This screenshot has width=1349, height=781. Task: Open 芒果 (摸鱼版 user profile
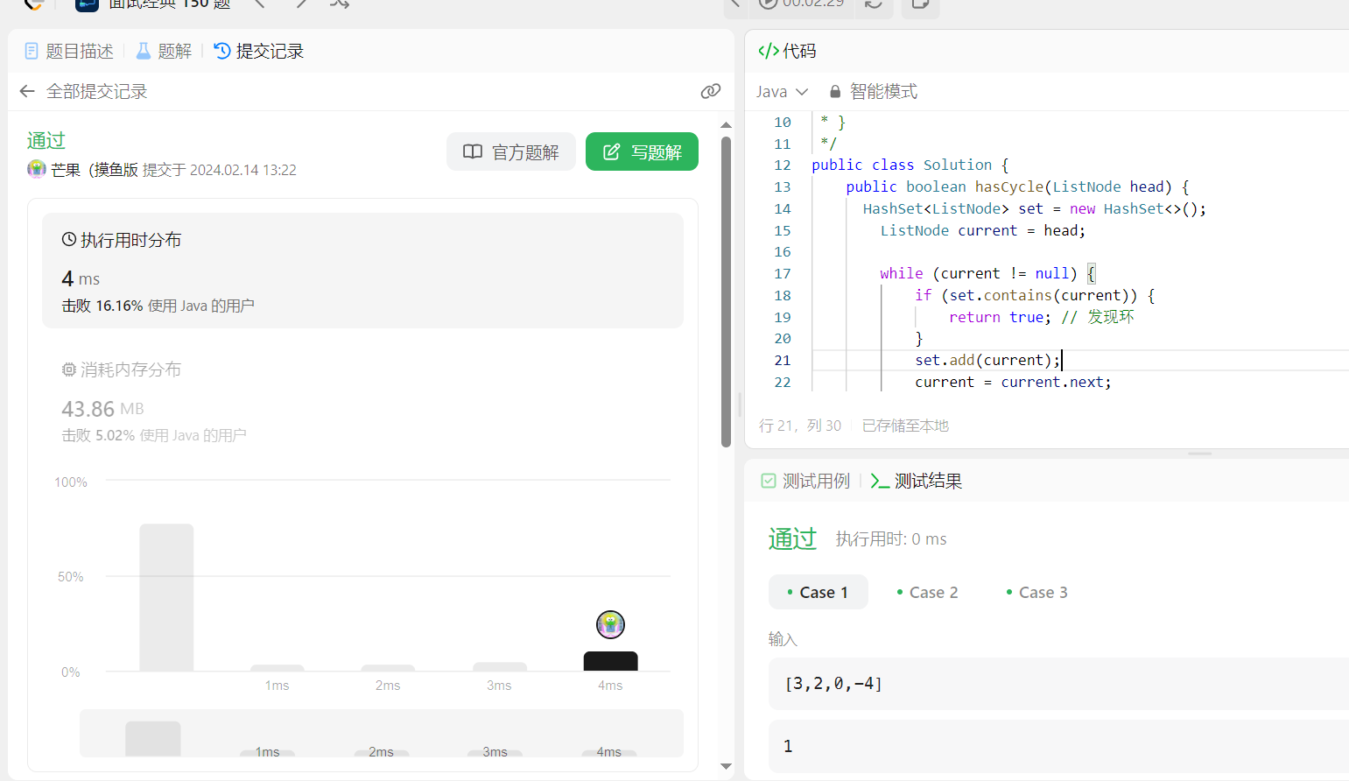coord(95,170)
